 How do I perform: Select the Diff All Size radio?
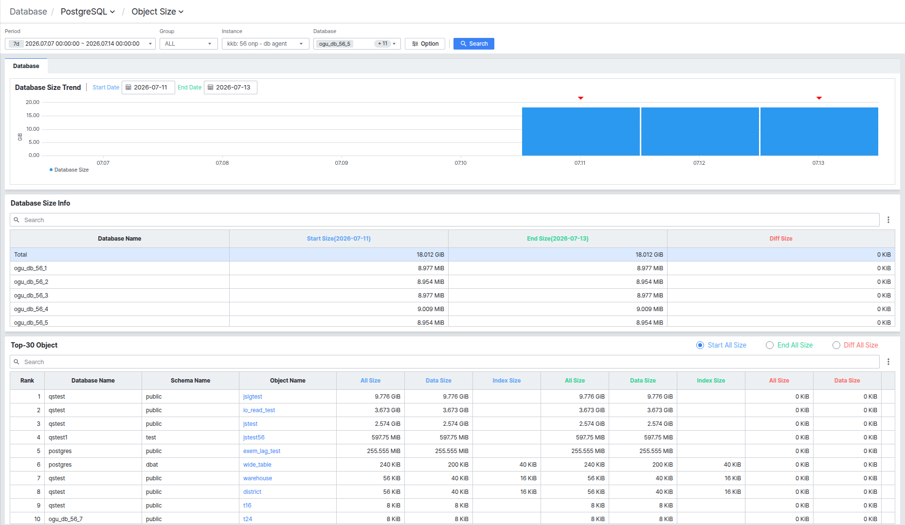(836, 345)
